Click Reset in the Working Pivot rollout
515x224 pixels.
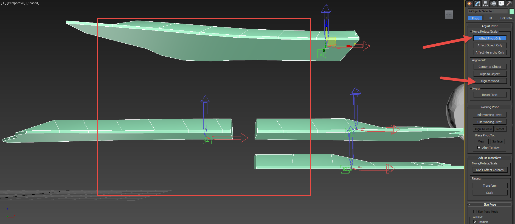click(500, 129)
